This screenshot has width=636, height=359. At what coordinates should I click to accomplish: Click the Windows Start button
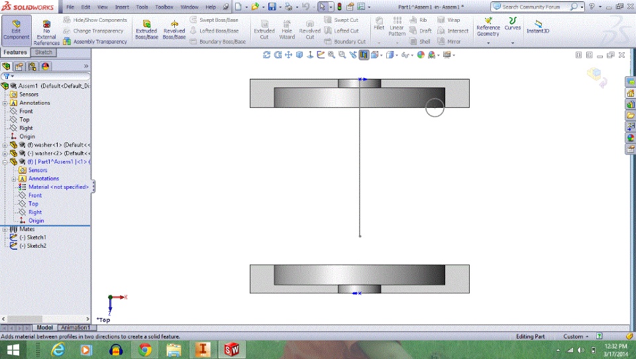click(13, 349)
